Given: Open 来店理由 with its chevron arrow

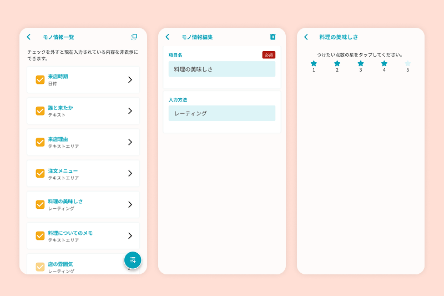Looking at the screenshot, I should click(x=130, y=142).
